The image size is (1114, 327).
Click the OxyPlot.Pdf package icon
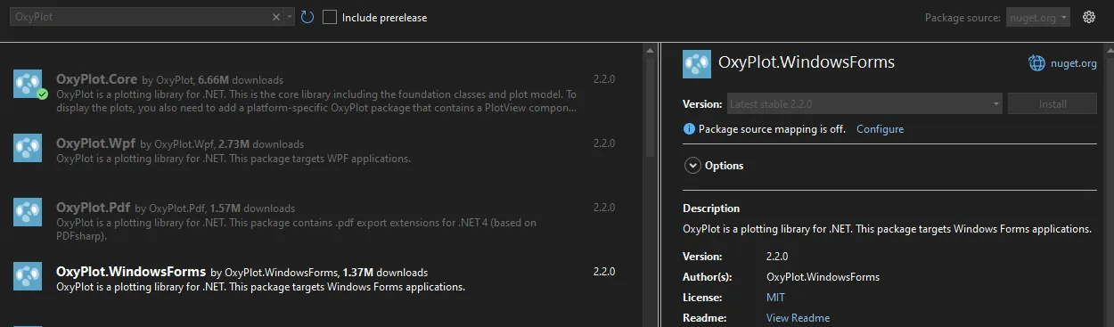coord(28,212)
